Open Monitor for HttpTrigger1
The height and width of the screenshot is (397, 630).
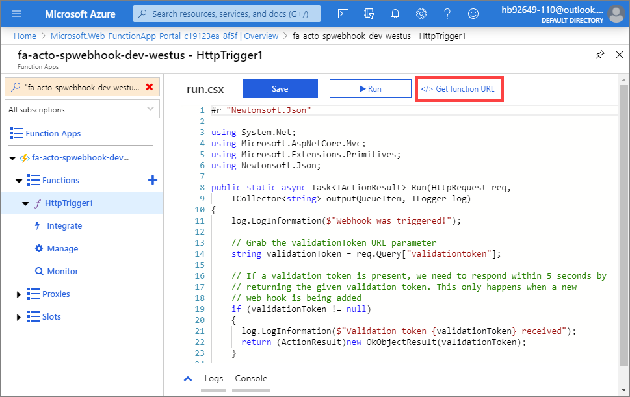pyautogui.click(x=64, y=271)
